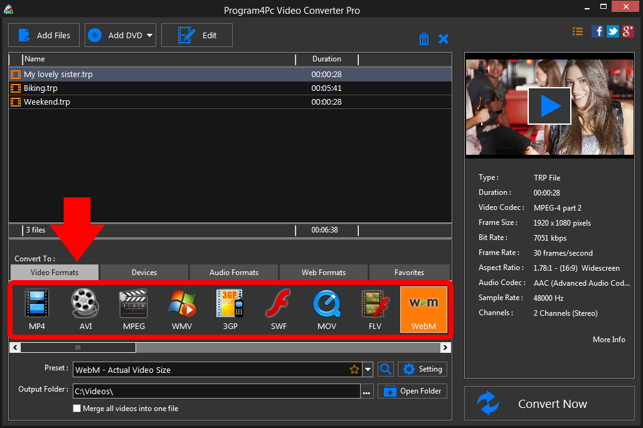Image resolution: width=643 pixels, height=428 pixels.
Task: Delete videos using the trash icon
Action: 424,38
